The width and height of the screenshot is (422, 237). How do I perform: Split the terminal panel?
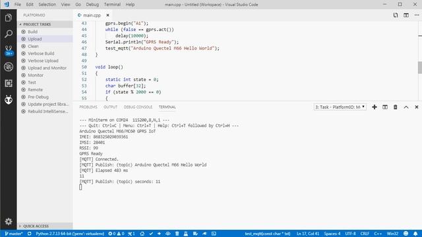pos(385,107)
